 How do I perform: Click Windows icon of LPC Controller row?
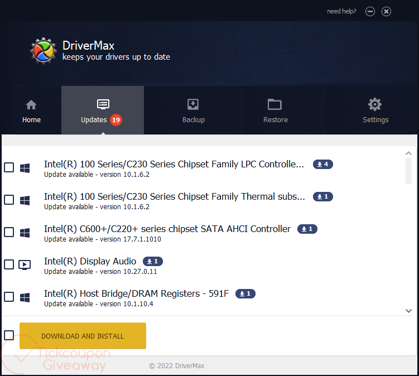25,168
